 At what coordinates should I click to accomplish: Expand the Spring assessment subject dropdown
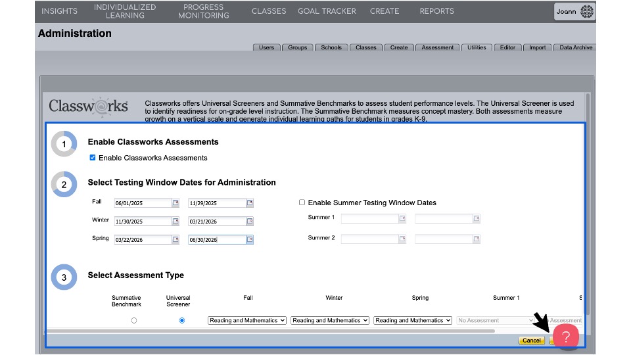tap(413, 320)
